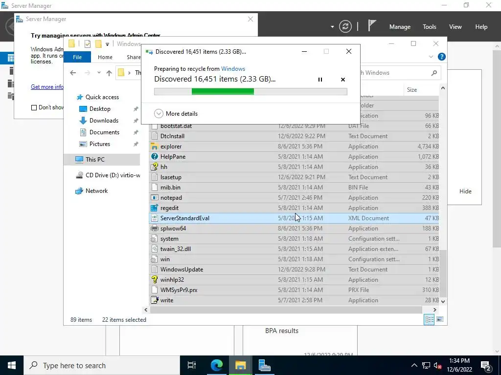
Task: Select the HelpPane application icon
Action: (154, 157)
